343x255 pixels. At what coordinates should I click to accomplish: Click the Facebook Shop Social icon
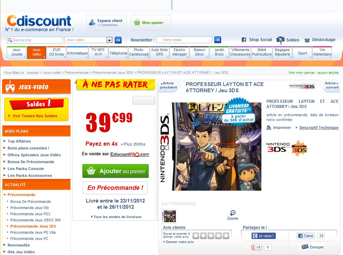[244, 40]
